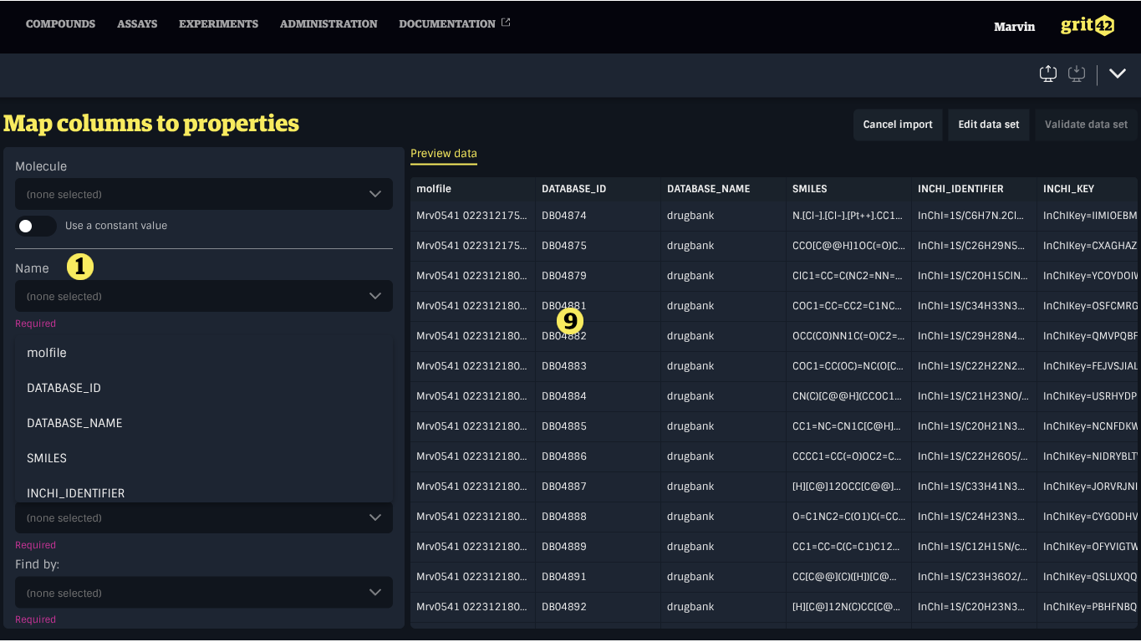1141x642 pixels.
Task: Click InChI cell starting InChI=1S/C26H29N5
Action: (x=974, y=246)
